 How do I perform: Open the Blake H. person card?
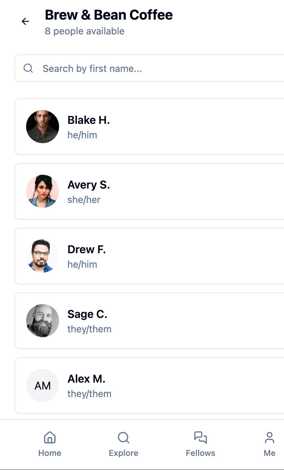click(172, 127)
